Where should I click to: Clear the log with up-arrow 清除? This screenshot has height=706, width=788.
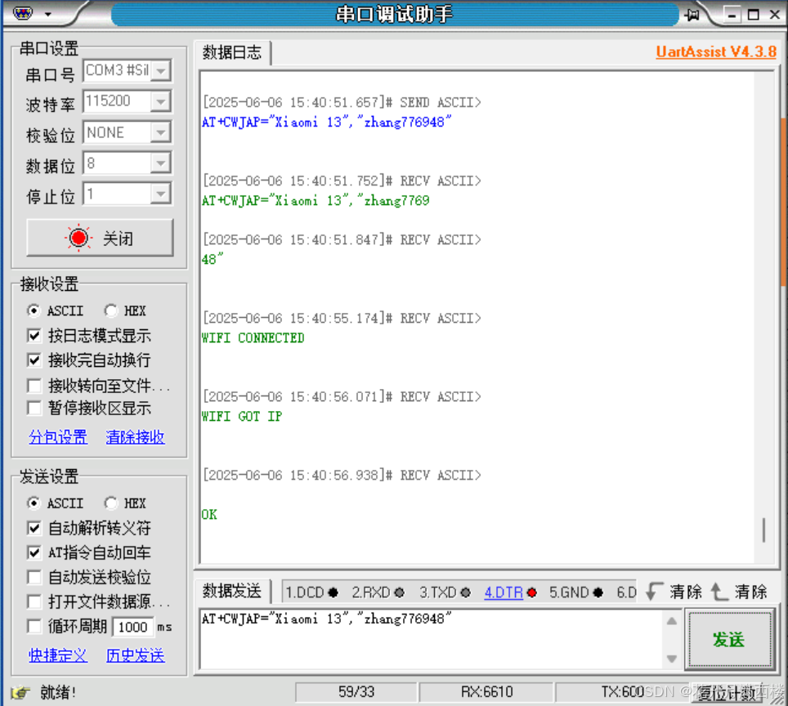tap(739, 592)
